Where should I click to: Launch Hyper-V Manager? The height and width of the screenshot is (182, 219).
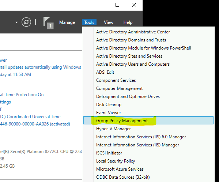[x=148, y=129]
